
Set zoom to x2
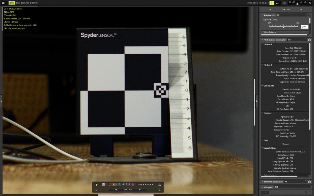pyautogui.click(x=301, y=3)
